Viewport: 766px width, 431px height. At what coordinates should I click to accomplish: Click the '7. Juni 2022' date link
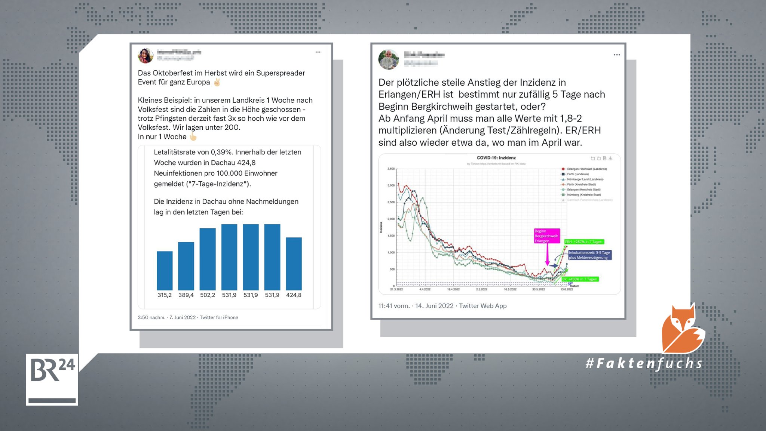pyautogui.click(x=183, y=317)
